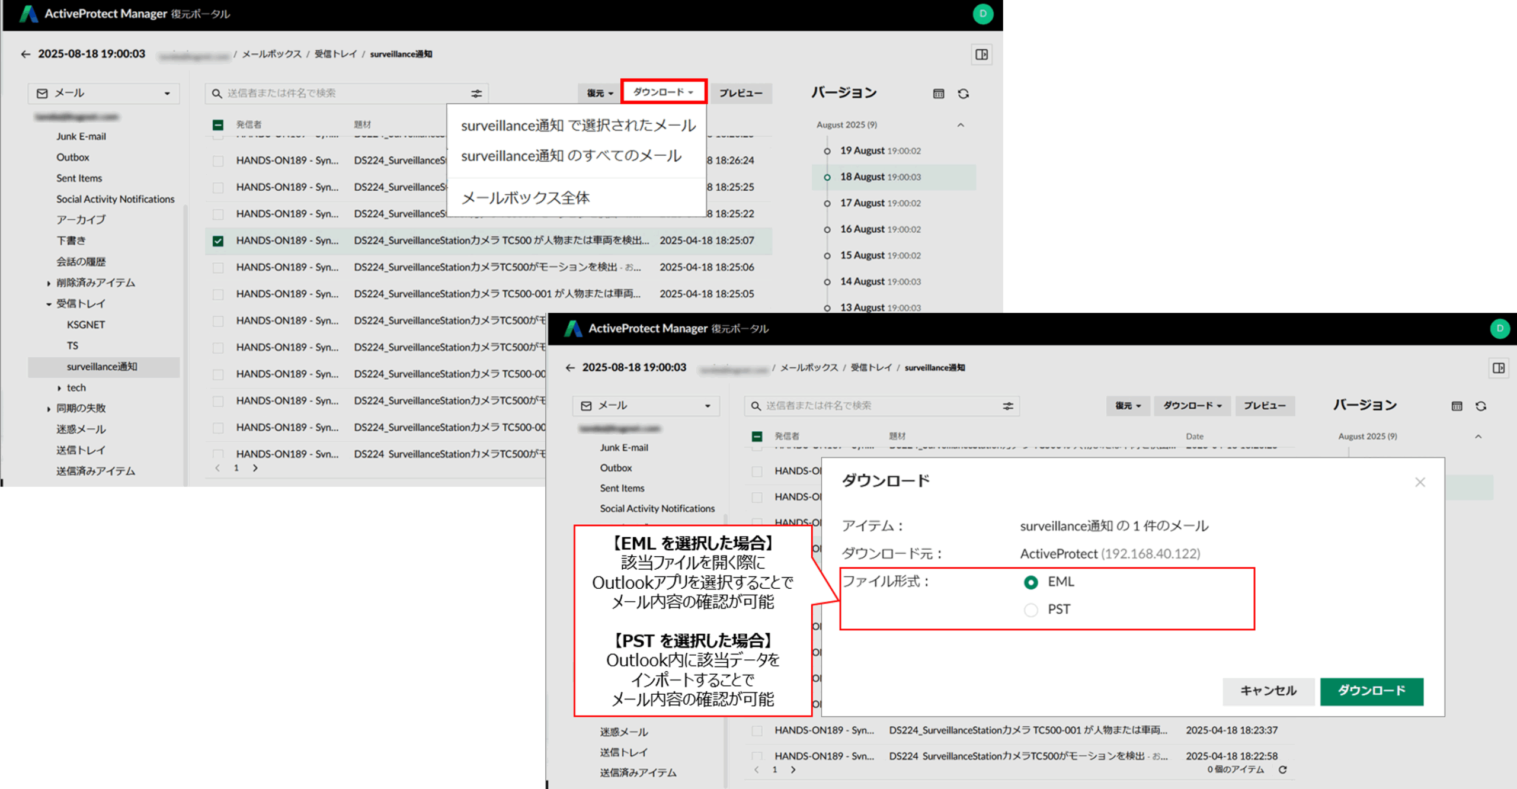Click refresh icon next to 0 個のアイテム

click(1283, 769)
